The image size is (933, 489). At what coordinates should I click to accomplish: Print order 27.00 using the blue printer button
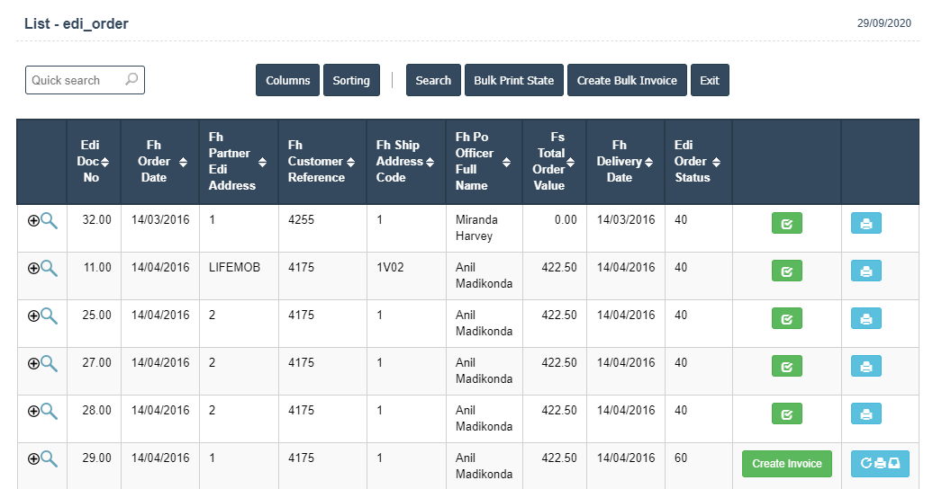tap(865, 366)
